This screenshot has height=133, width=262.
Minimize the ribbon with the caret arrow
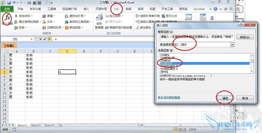210,9
